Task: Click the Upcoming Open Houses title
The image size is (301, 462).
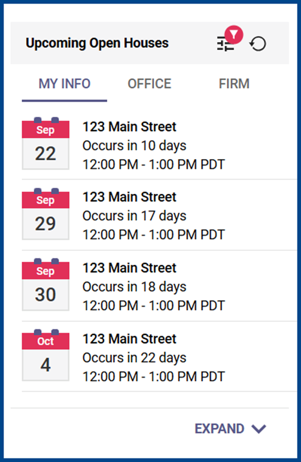Action: (97, 43)
